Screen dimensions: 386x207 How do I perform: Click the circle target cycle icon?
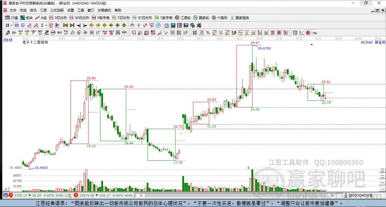coord(79,33)
